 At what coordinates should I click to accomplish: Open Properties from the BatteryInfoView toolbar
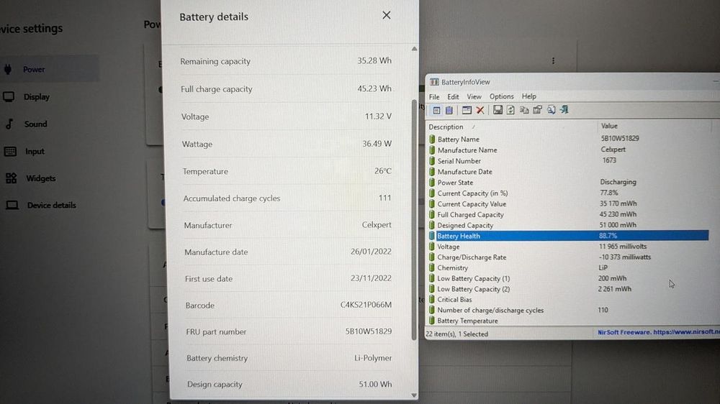pyautogui.click(x=537, y=110)
